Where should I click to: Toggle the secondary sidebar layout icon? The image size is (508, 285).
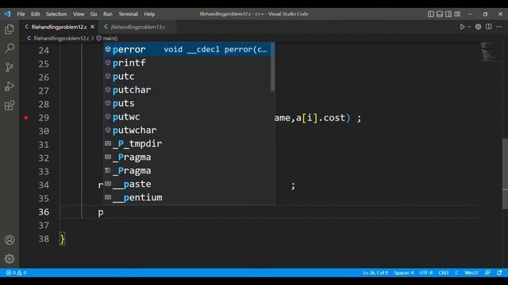(448, 14)
